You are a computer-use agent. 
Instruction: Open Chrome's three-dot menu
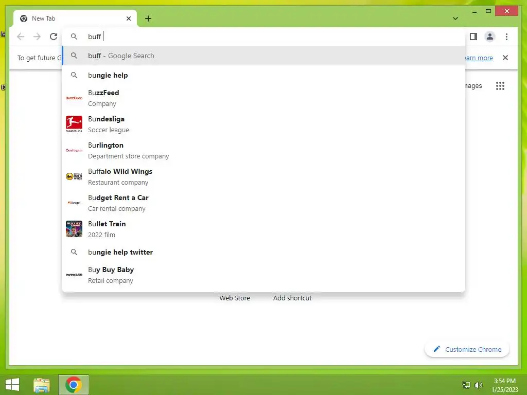point(506,37)
